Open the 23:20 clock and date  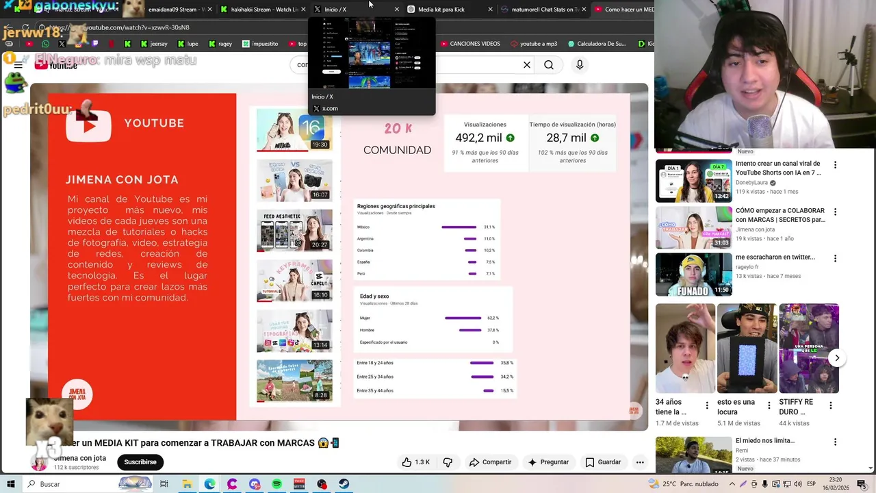tap(835, 484)
